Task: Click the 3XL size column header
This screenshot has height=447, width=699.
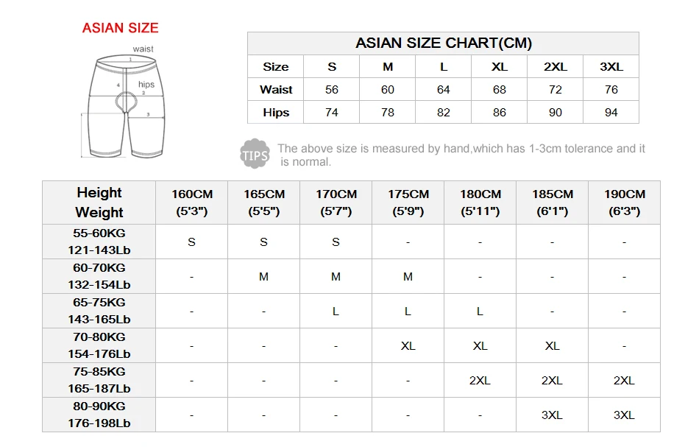Action: pos(611,66)
